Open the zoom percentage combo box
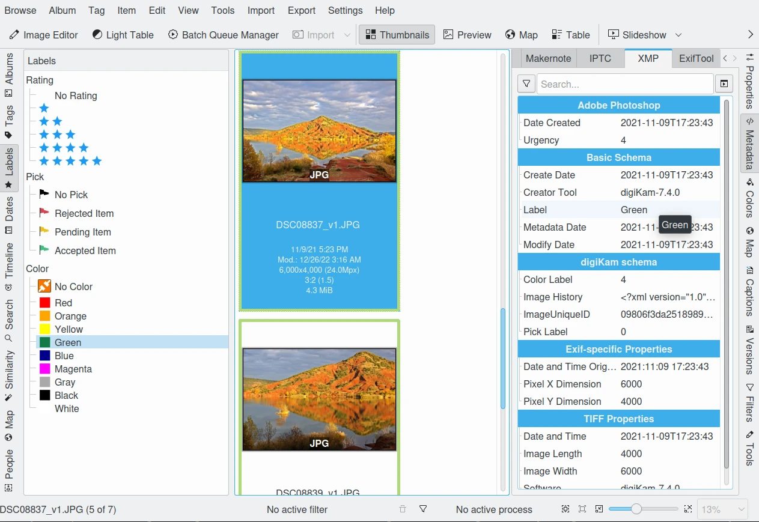 click(722, 509)
